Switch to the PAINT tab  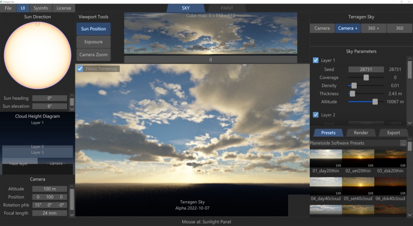[x=227, y=8]
